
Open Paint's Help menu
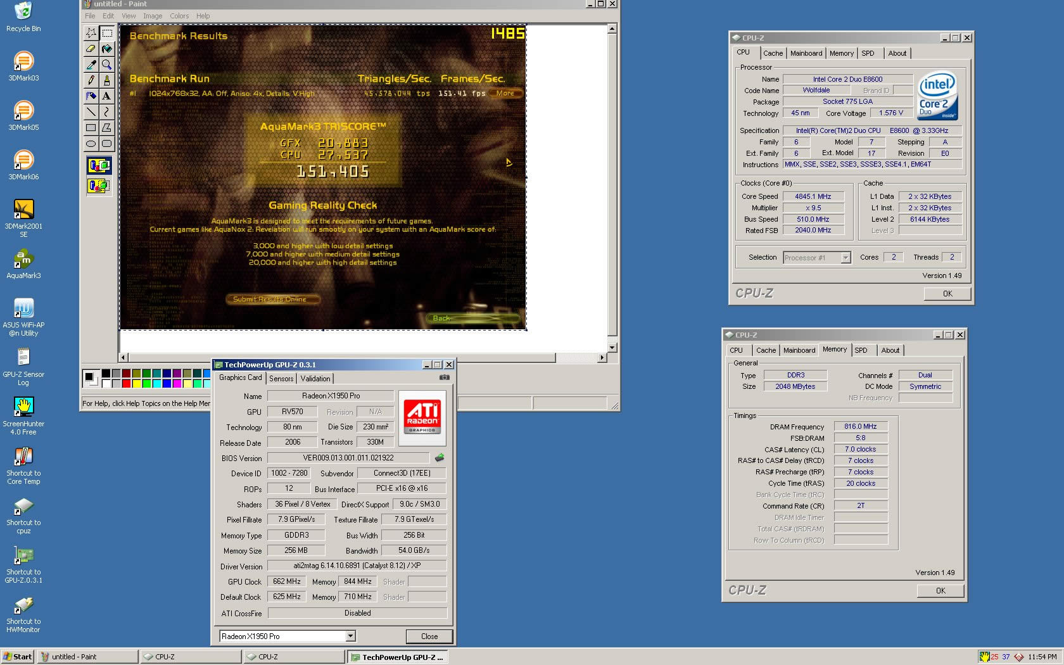tap(203, 16)
